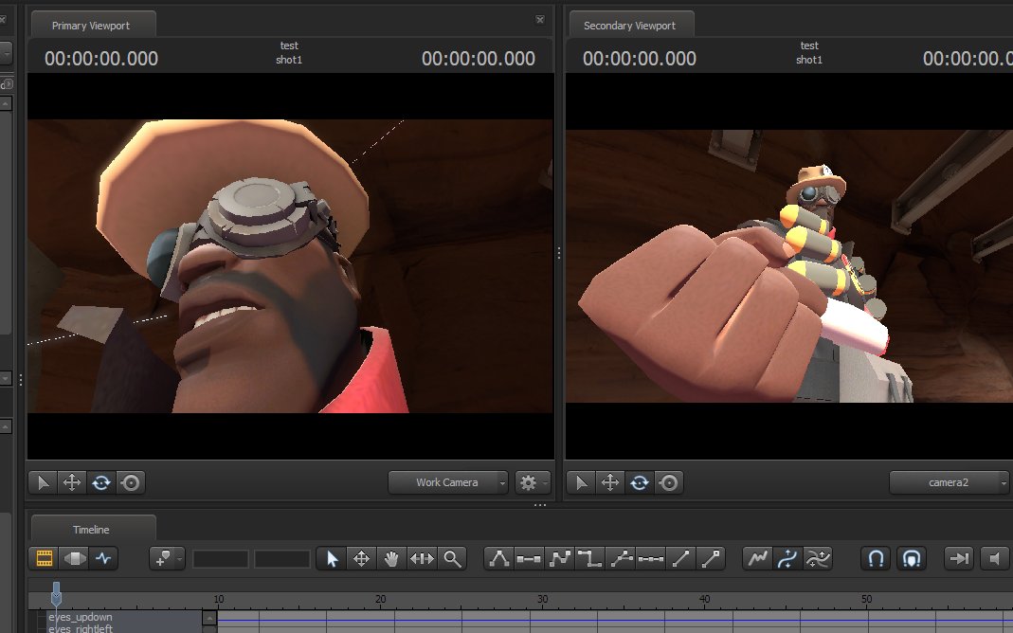Click the rotate tool under Secondary Viewport
Screen dimensions: 1013x633
[640, 482]
